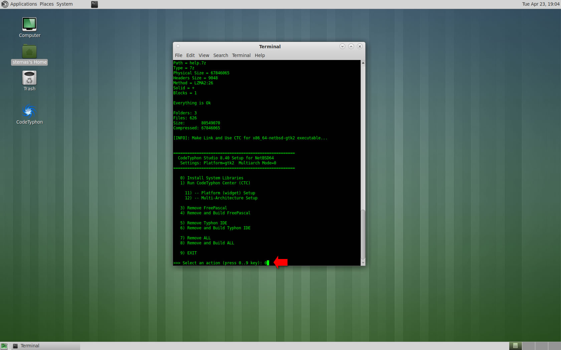The image size is (561, 350).
Task: Click the 'Settings: Platform=gtk2' line
Action: pos(228,163)
